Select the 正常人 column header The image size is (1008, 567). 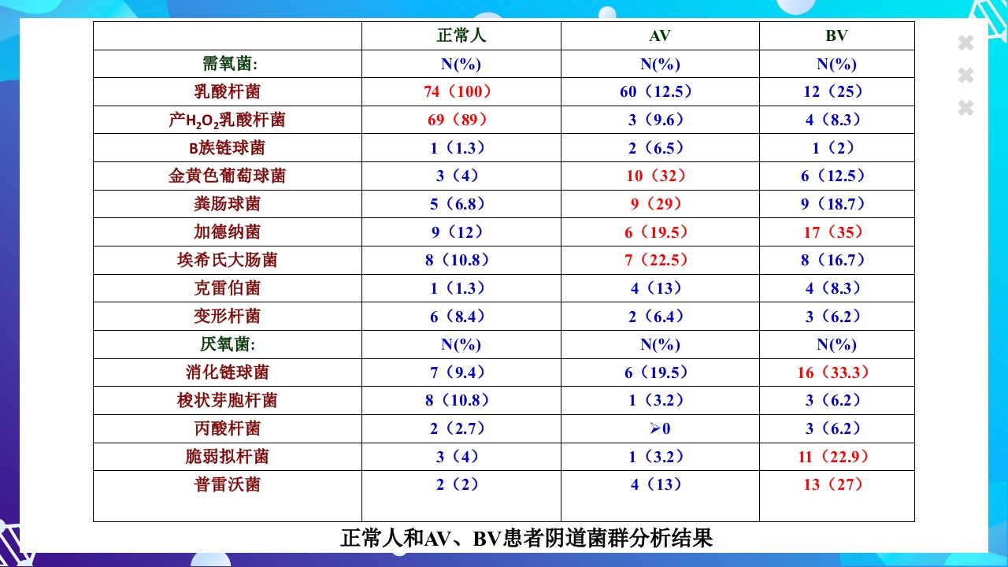tap(461, 35)
